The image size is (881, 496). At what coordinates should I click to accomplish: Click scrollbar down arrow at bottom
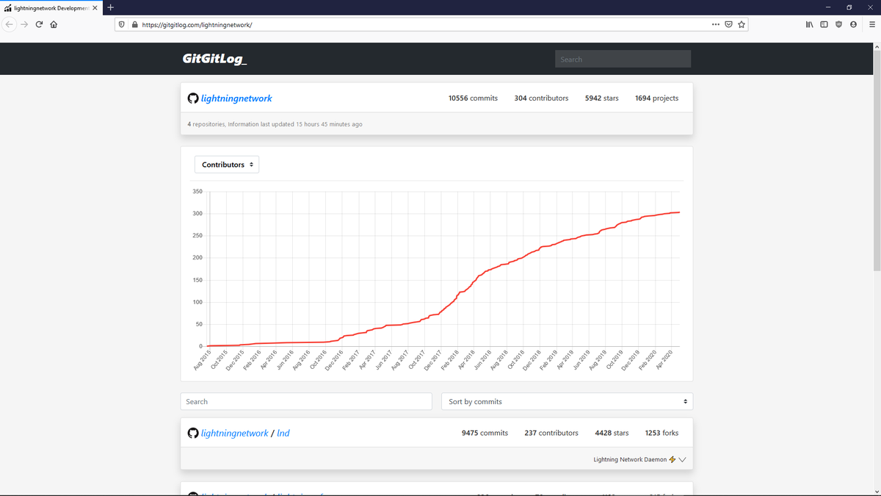point(876,492)
